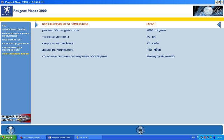This screenshot has width=224, height=140.
Task: Open the Windows 'пуск' Start button
Action: click(x=8, y=137)
